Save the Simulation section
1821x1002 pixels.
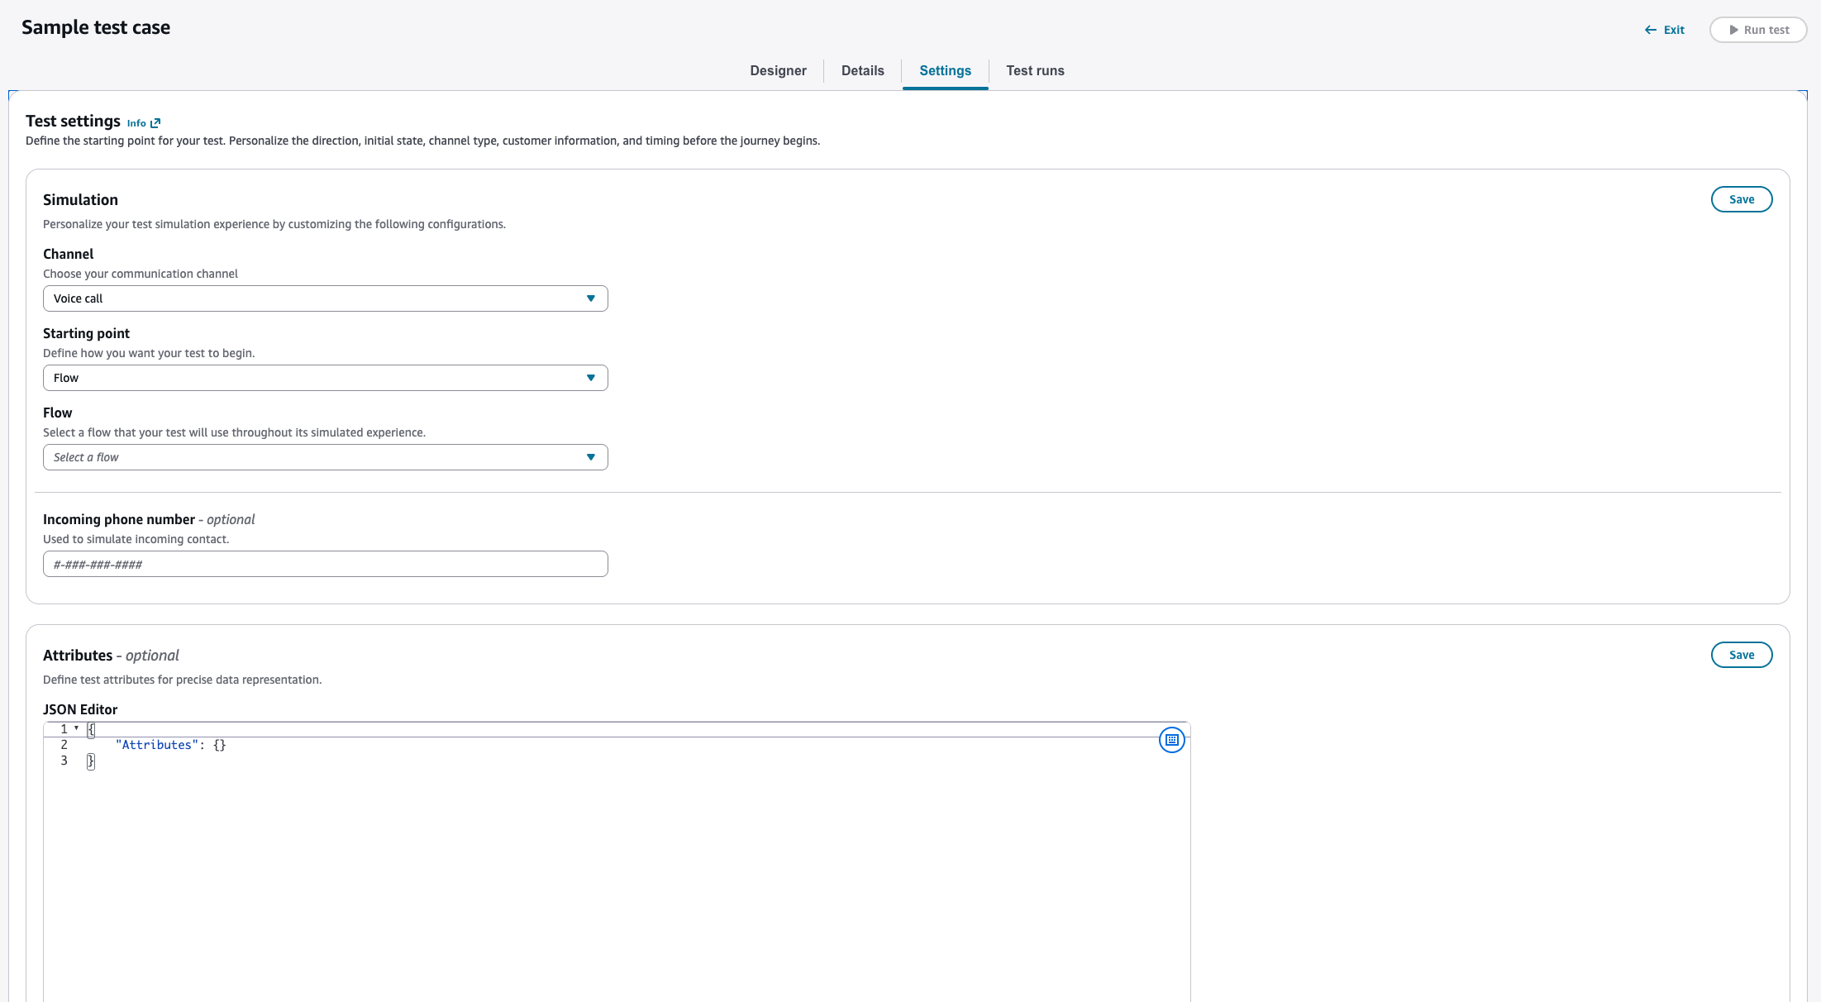tap(1741, 199)
